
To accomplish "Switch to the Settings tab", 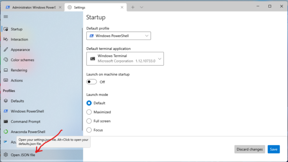I will (95, 7).
